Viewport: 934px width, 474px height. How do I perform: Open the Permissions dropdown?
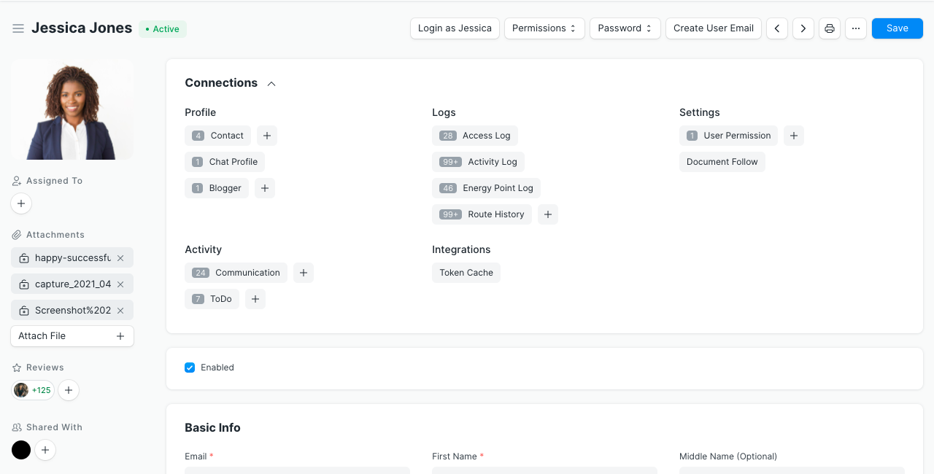544,28
